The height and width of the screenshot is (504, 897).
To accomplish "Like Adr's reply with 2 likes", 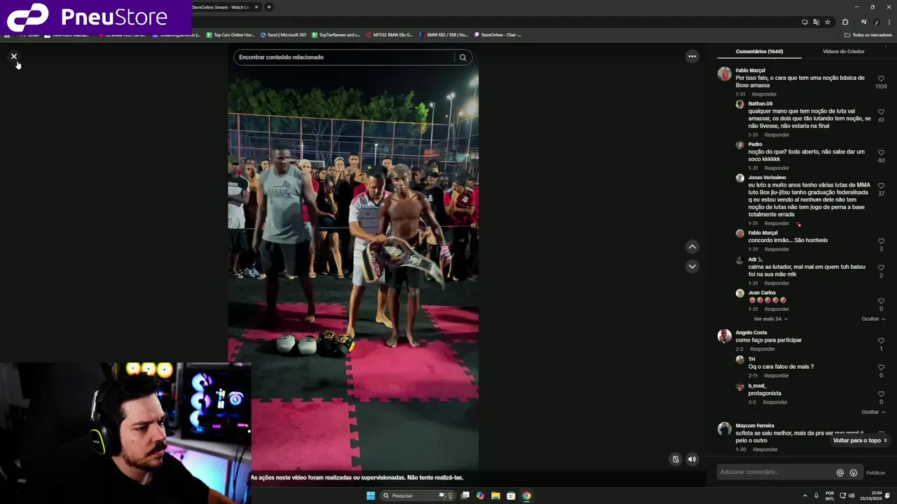I will [881, 267].
